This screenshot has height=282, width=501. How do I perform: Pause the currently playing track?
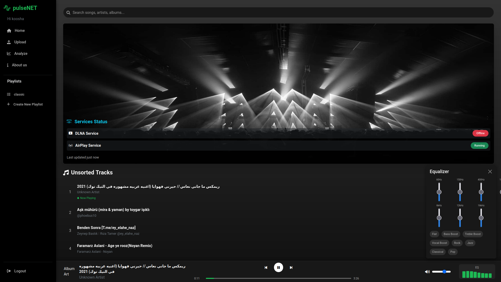click(x=278, y=267)
